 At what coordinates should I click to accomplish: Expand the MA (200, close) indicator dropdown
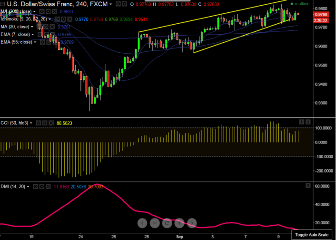[x=34, y=11]
